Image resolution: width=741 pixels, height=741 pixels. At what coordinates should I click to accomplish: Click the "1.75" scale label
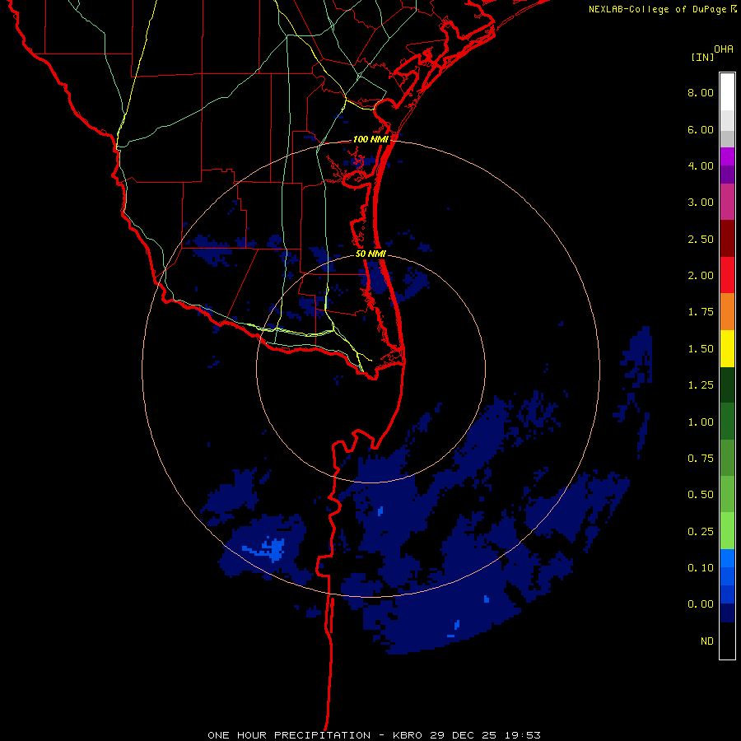tap(701, 312)
